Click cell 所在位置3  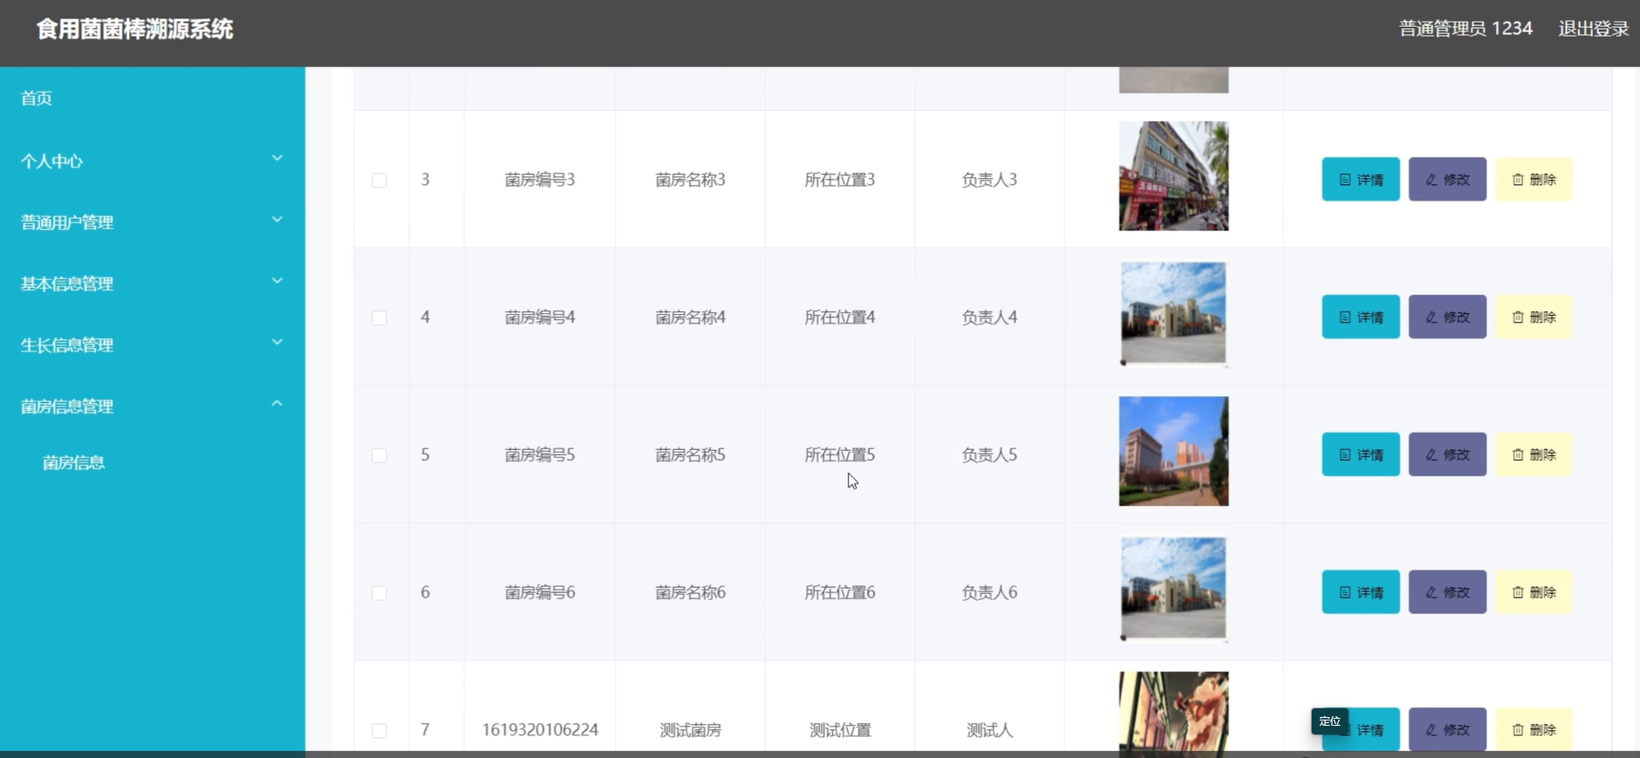pyautogui.click(x=840, y=180)
